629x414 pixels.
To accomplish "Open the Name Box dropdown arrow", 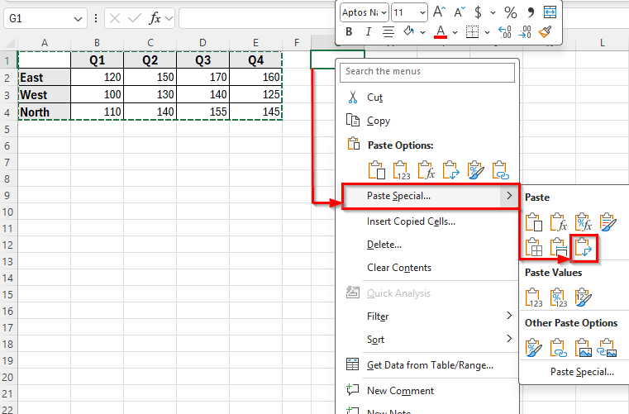I will [78, 19].
